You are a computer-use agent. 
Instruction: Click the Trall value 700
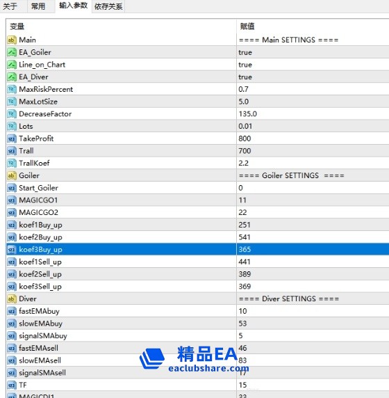click(x=245, y=151)
